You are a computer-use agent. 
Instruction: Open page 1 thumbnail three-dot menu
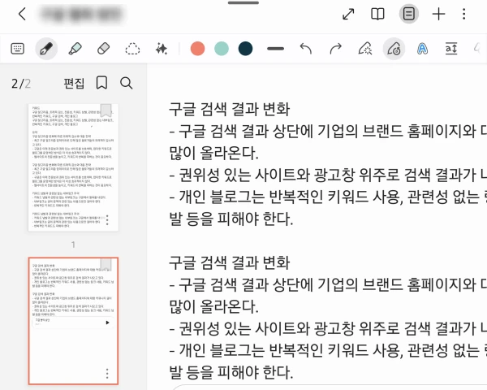tap(107, 220)
